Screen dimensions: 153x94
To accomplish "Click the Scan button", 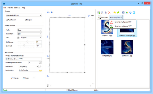I will [x=26, y=78].
